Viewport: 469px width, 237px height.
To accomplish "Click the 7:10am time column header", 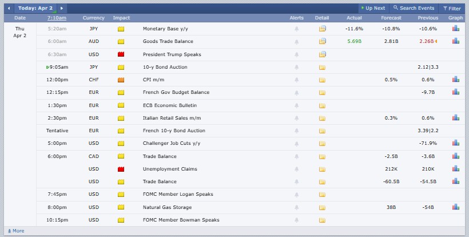I will [56, 18].
